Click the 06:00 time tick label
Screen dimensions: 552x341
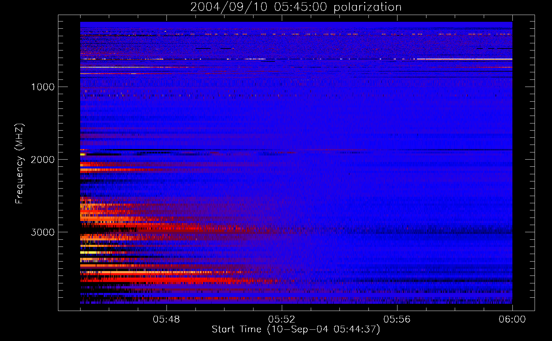point(512,319)
